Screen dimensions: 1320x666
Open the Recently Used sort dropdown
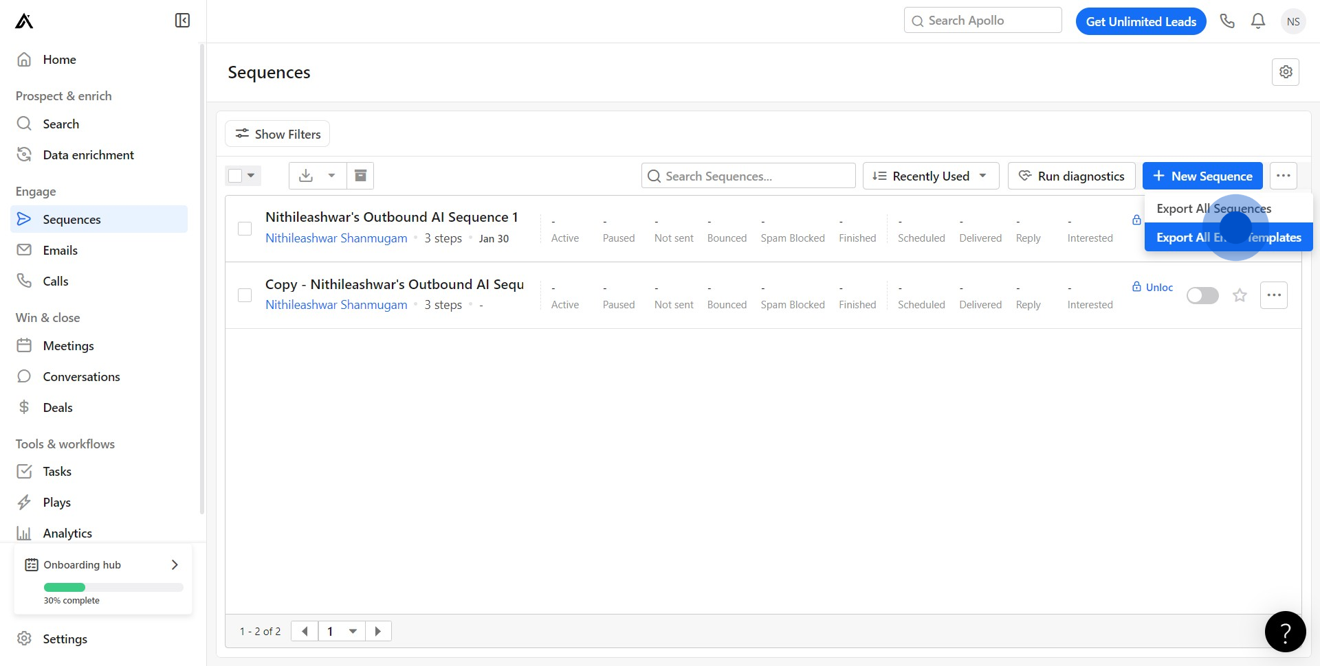(931, 176)
